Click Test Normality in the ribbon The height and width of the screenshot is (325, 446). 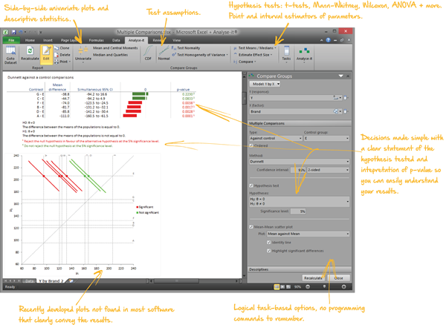[x=186, y=48]
